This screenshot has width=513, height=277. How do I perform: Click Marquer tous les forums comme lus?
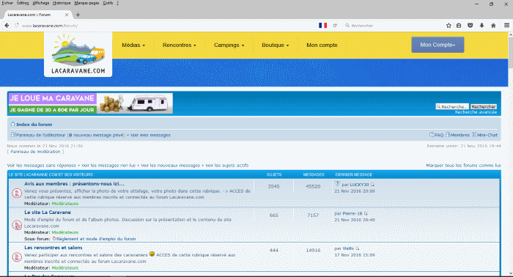tap(463, 166)
